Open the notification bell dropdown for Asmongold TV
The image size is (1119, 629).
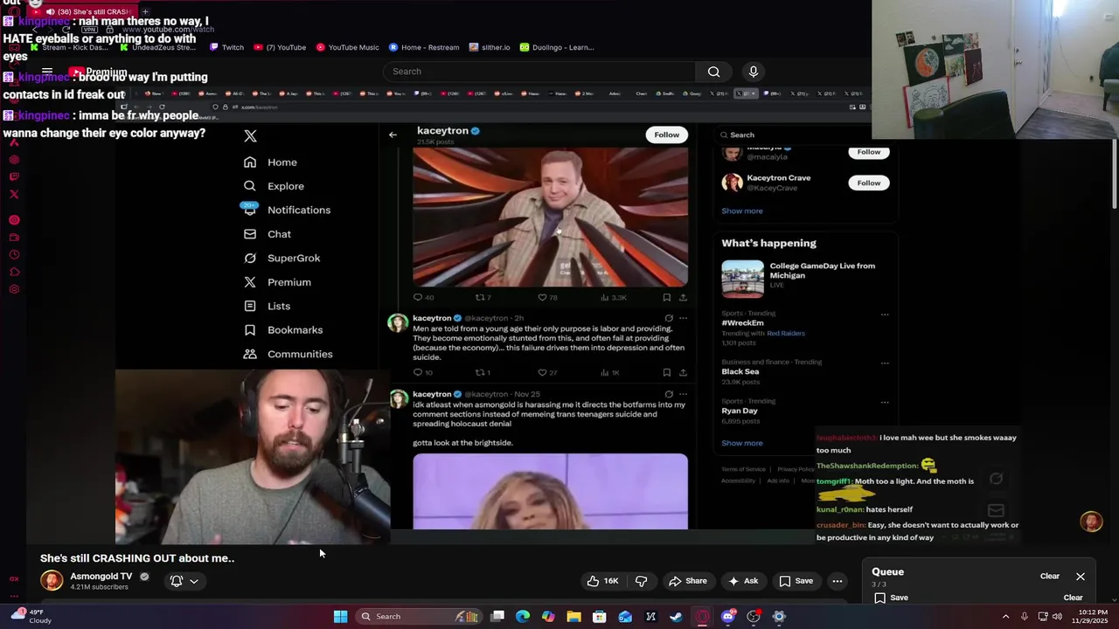pos(184,581)
